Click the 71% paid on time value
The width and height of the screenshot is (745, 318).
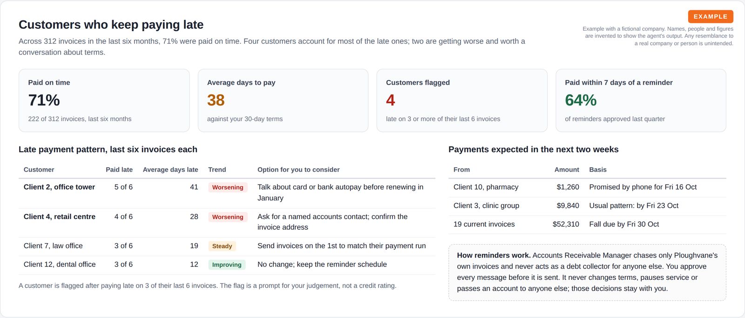point(44,100)
